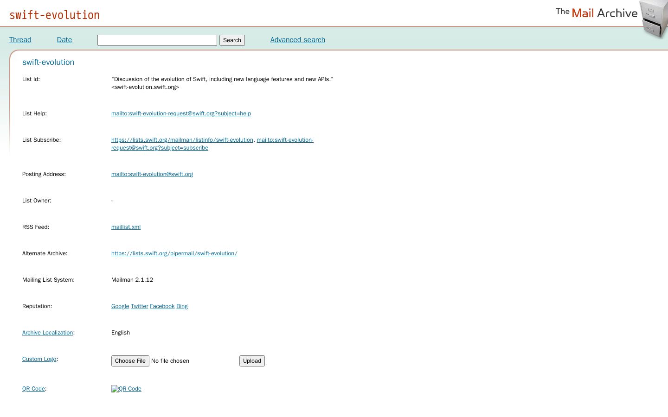Go to Date index
The image size is (668, 417).
click(64, 40)
